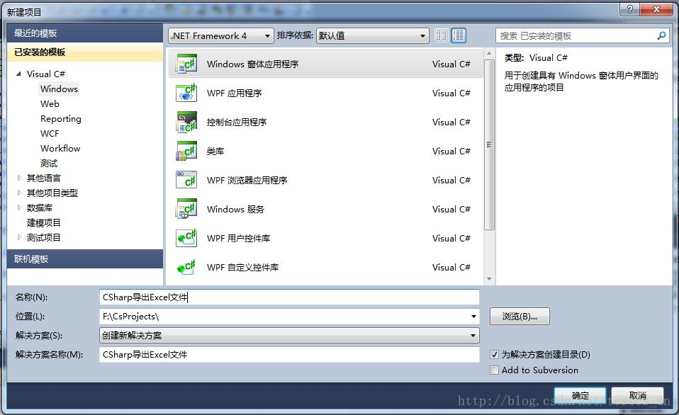This screenshot has width=679, height=415.
Task: Select the WPF 用户控件库 template icon
Action: pyautogui.click(x=186, y=238)
